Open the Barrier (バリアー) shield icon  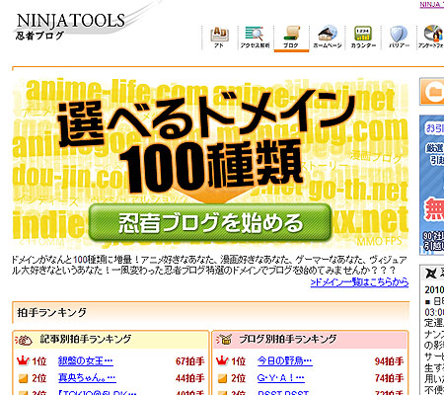coord(399,38)
